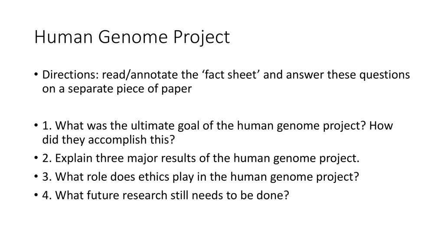The height and width of the screenshot is (249, 444).
Task: Click the bullet point before question 2
Action: (x=36, y=158)
